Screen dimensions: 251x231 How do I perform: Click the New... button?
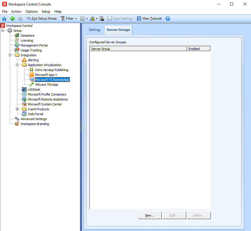click(x=150, y=215)
